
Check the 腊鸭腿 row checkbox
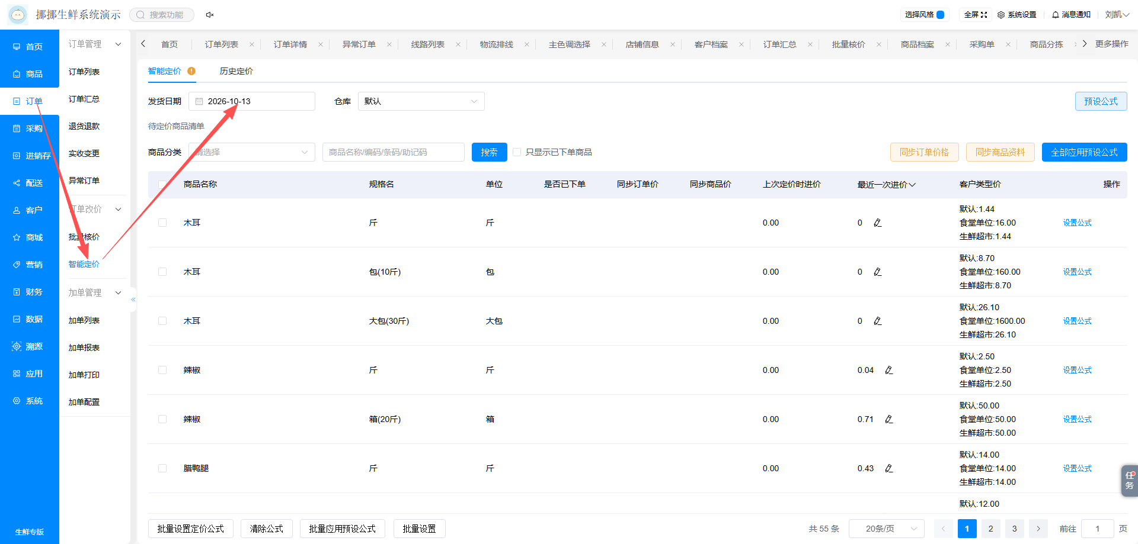(162, 468)
